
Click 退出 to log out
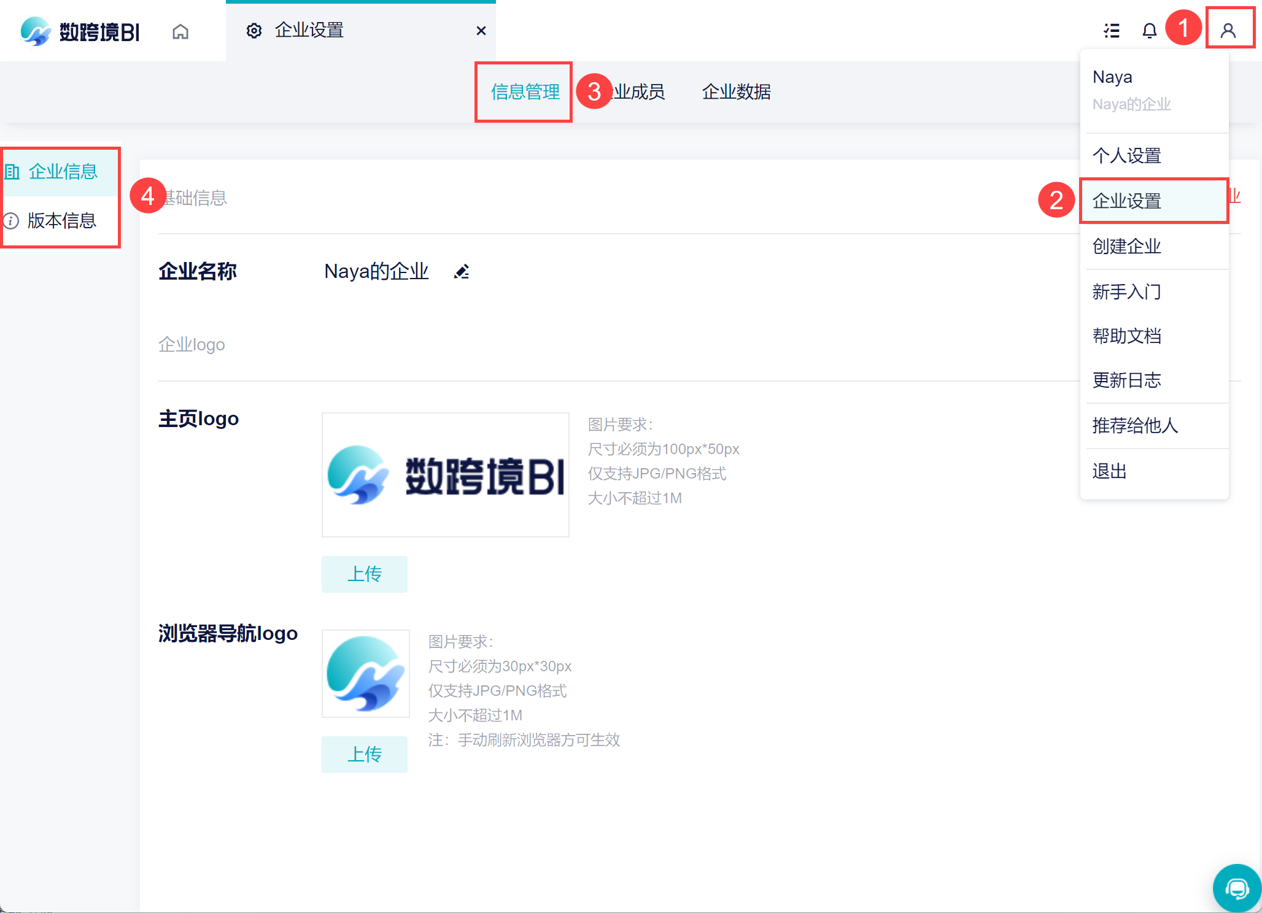1109,471
